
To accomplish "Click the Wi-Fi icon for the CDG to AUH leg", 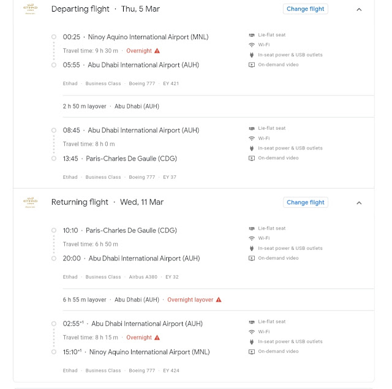I will [x=252, y=238].
